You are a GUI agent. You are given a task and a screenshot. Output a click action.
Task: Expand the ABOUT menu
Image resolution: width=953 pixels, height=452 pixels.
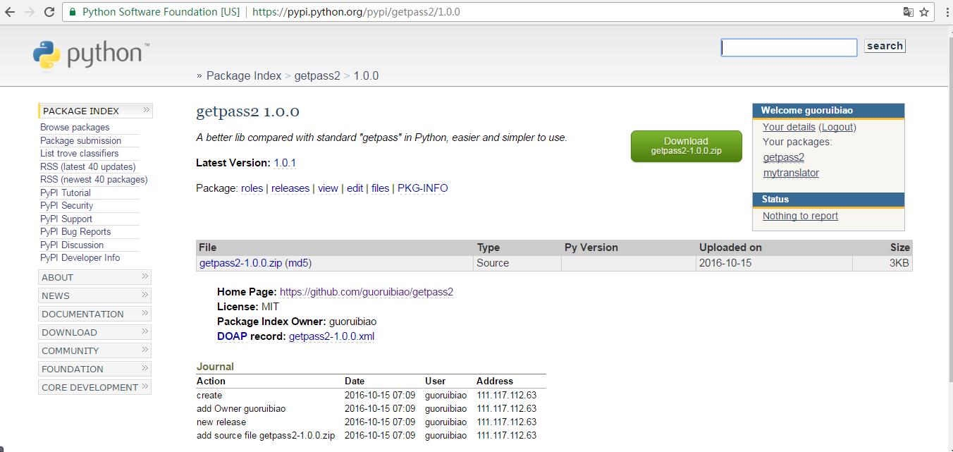click(x=95, y=277)
